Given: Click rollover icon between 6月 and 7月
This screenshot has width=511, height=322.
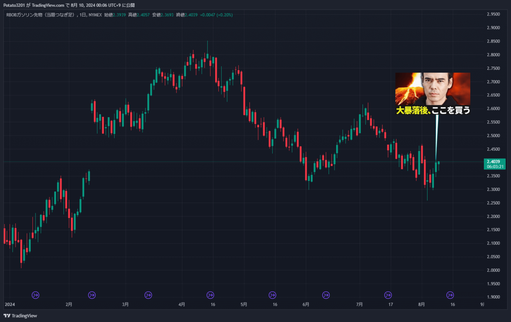Looking at the screenshot, I should coord(326,295).
